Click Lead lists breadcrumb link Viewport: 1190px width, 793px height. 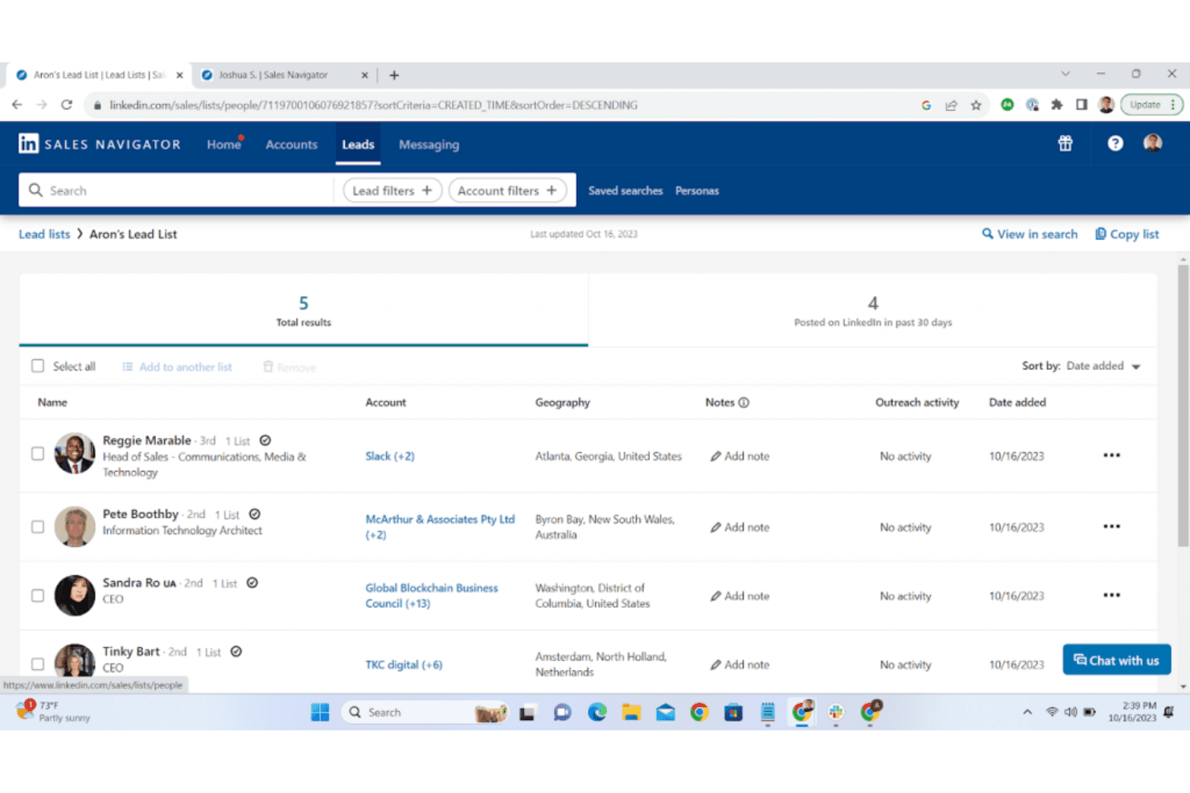click(44, 234)
